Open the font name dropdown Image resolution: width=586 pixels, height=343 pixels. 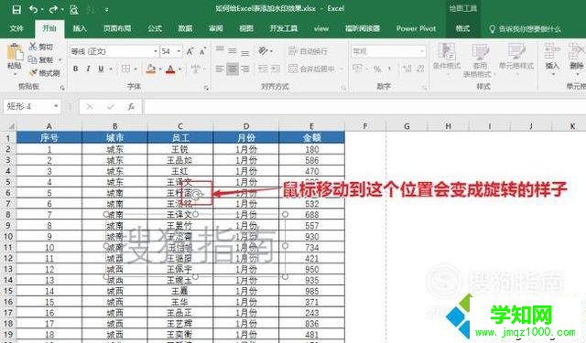[156, 51]
